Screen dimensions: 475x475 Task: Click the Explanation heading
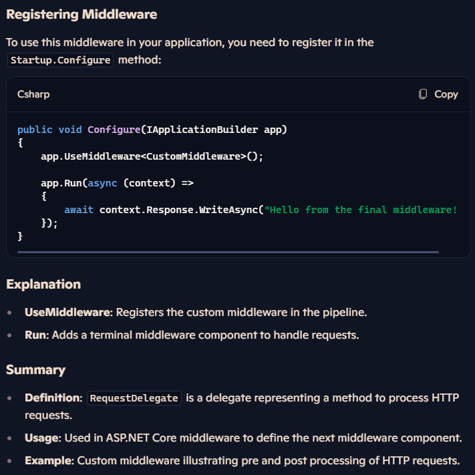click(43, 284)
